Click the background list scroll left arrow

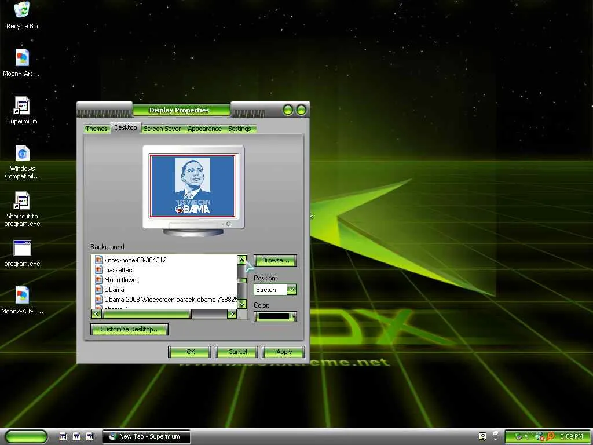click(97, 313)
